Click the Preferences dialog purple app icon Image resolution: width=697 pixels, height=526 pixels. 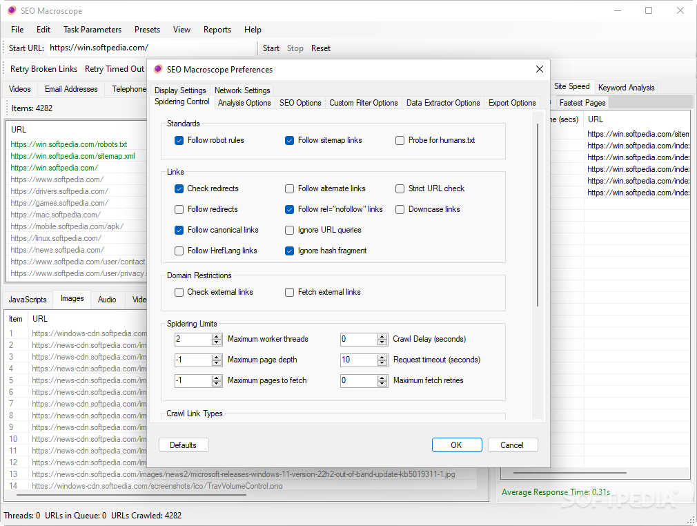click(x=158, y=69)
